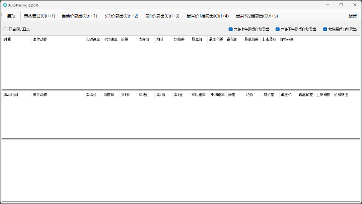Click 最高价1档卖出(Ctrl+4) toolbar button
Viewport: 362px width, 204px height.
[x=208, y=16]
